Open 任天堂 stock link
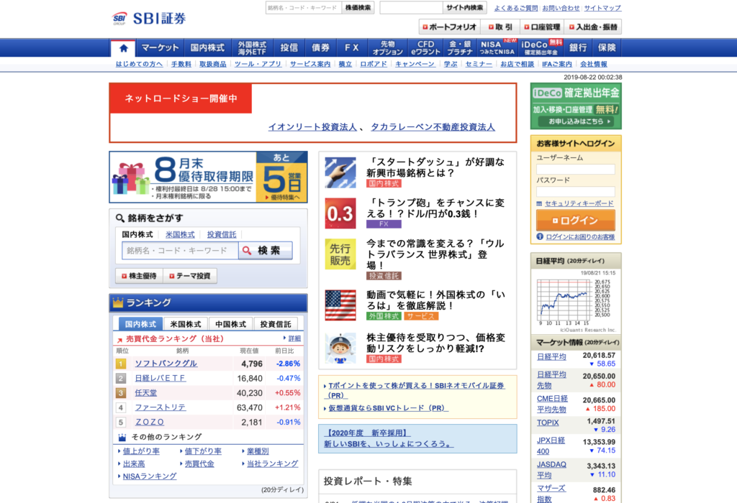Screen dimensions: 737x503 pos(146,393)
